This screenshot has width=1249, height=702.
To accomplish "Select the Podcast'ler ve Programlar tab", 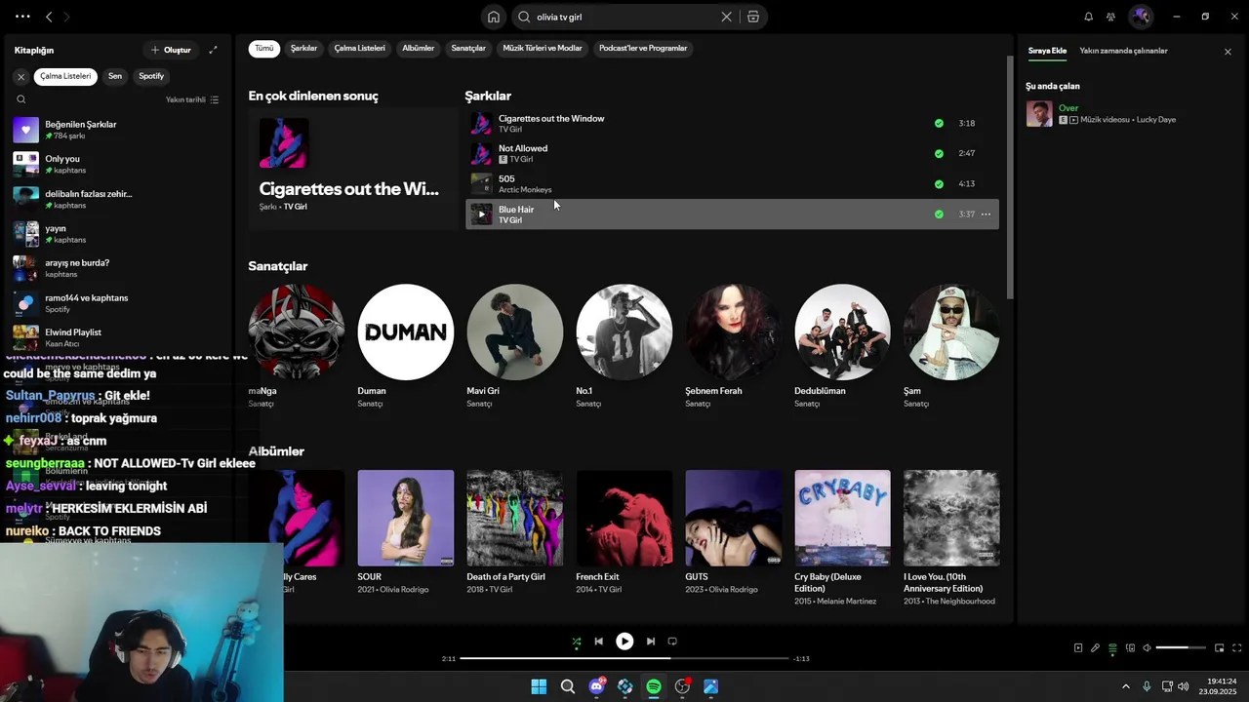I will pos(643,49).
